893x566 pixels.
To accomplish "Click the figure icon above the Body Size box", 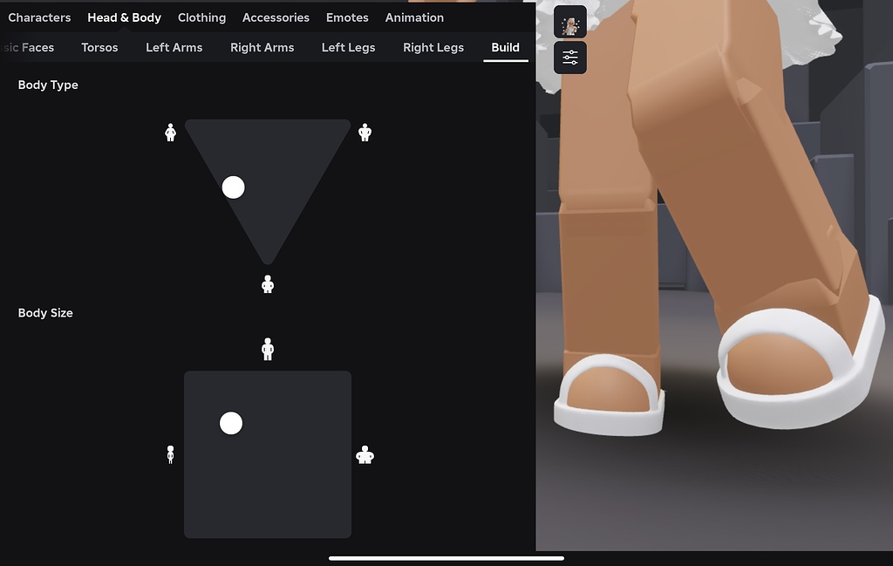I will pos(268,347).
